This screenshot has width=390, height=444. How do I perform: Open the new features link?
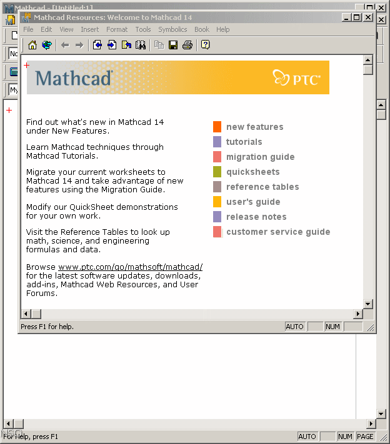[x=255, y=127]
